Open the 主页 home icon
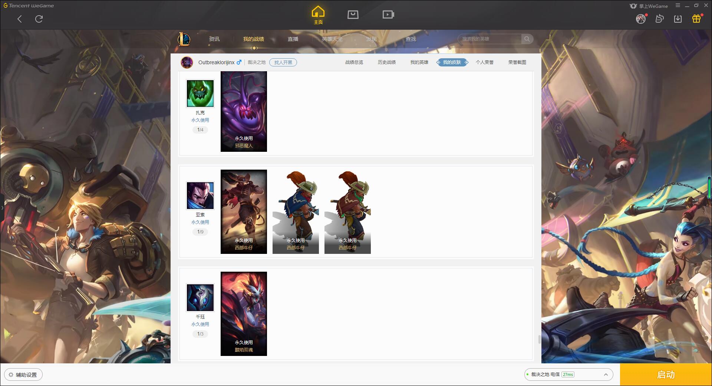 [318, 15]
